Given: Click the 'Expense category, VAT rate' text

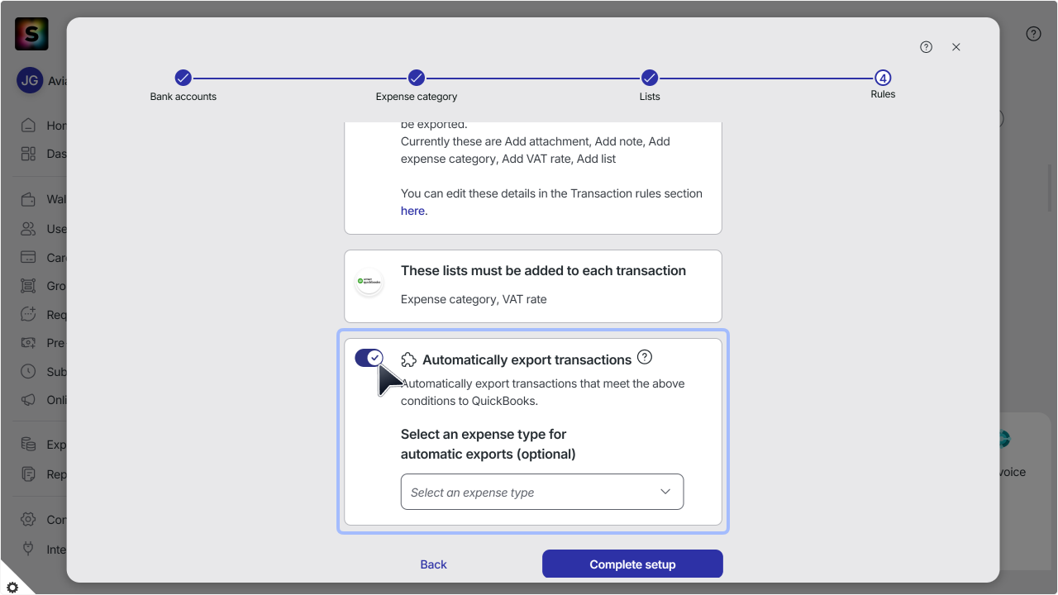Looking at the screenshot, I should coord(474,299).
